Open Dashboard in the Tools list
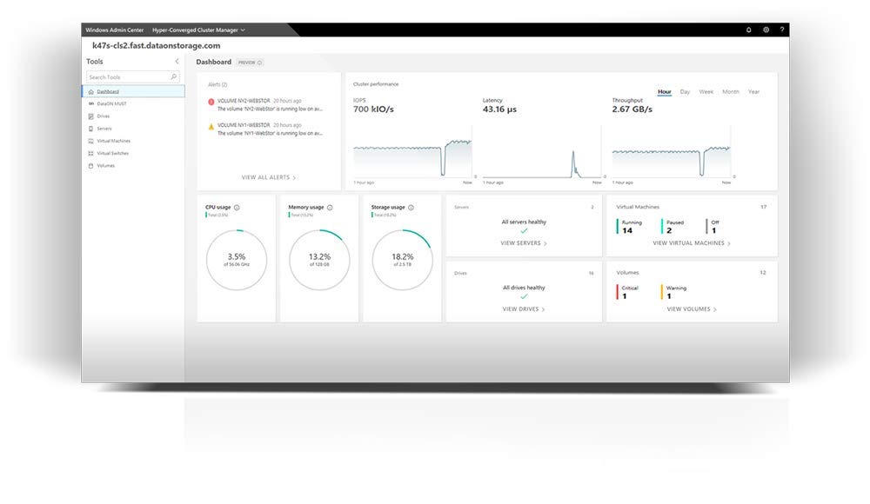Screen dimensions: 870x504 point(133,91)
